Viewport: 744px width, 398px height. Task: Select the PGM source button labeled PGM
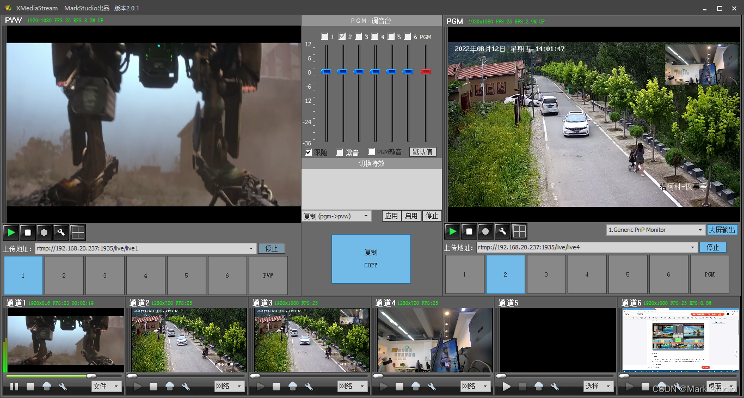coord(710,274)
